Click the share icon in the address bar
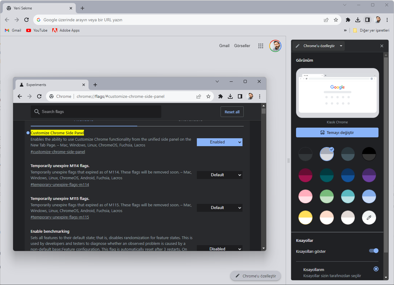This screenshot has width=394, height=285. coord(326,19)
